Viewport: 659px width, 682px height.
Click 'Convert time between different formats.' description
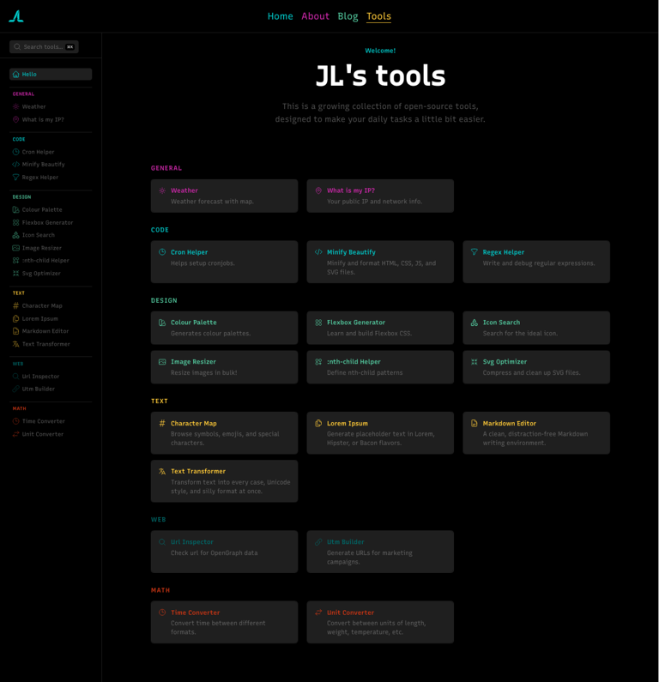click(218, 628)
